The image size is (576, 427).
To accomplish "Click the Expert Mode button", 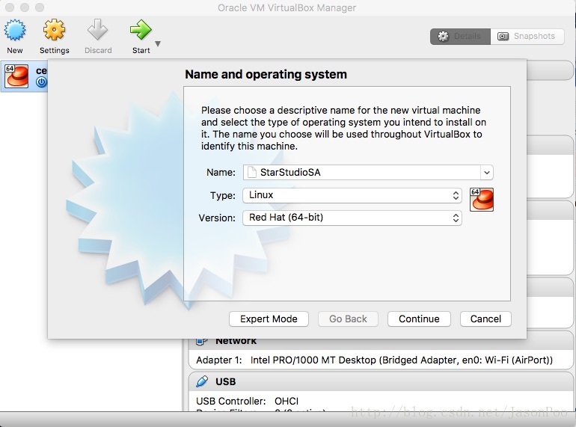I will click(269, 319).
